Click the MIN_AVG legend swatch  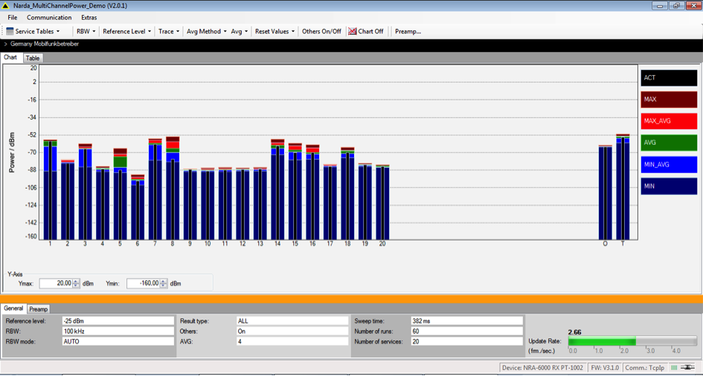tap(669, 165)
